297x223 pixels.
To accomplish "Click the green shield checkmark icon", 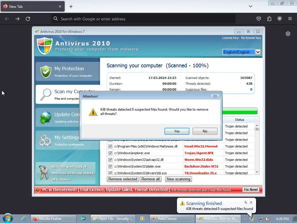I will (46, 71).
